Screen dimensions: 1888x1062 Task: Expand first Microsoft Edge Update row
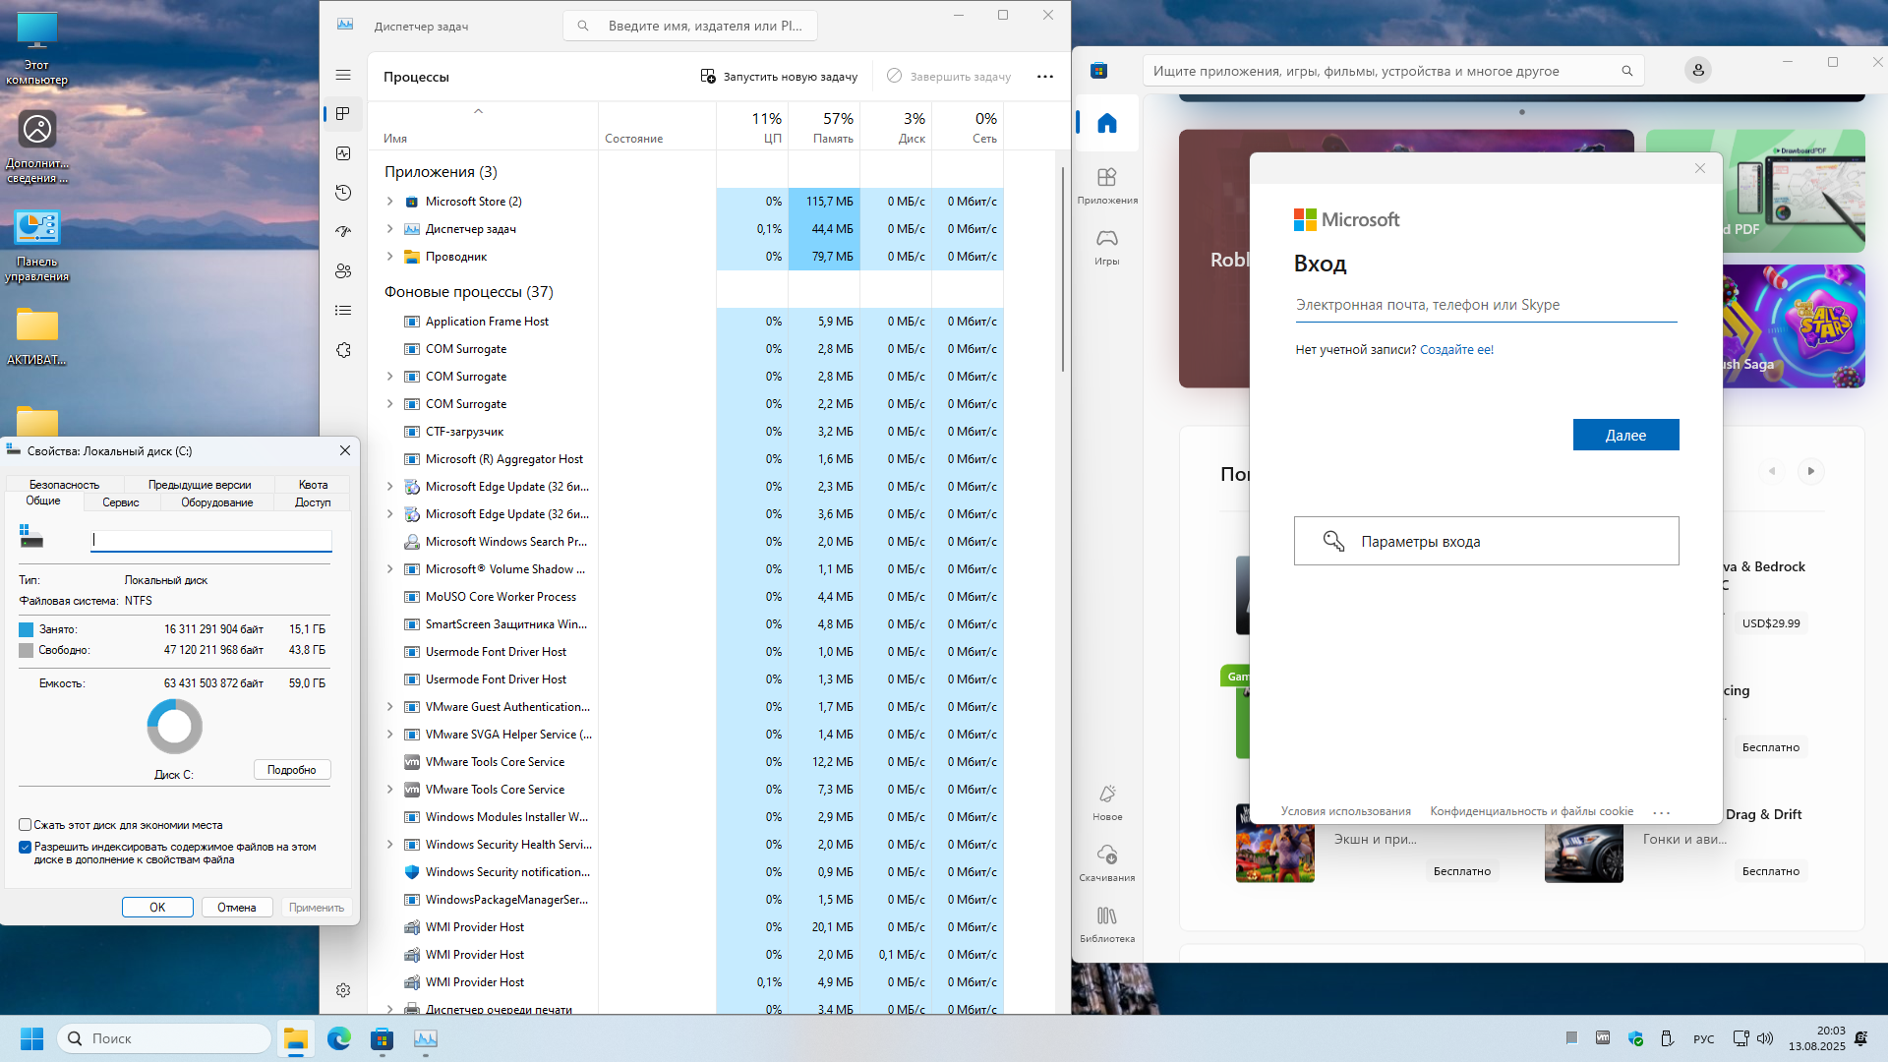tap(390, 487)
